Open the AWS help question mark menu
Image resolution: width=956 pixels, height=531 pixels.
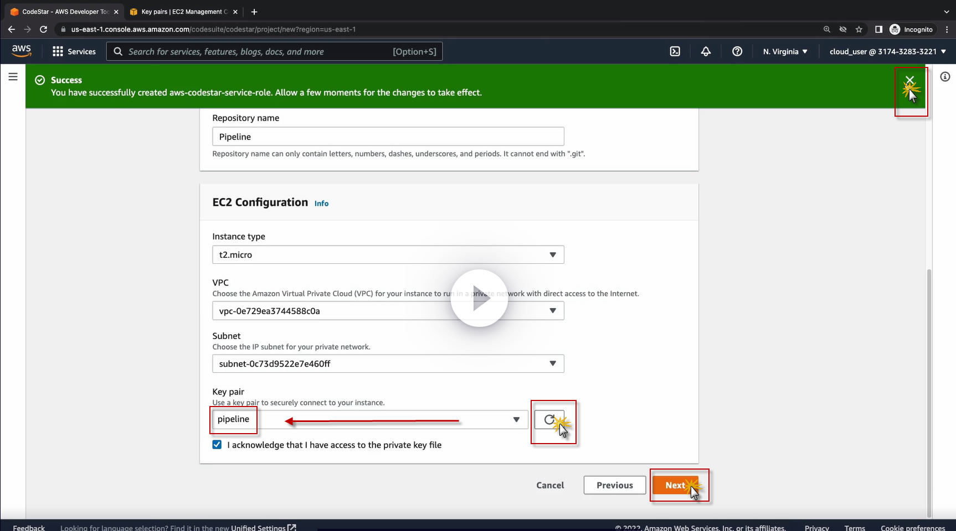(737, 51)
